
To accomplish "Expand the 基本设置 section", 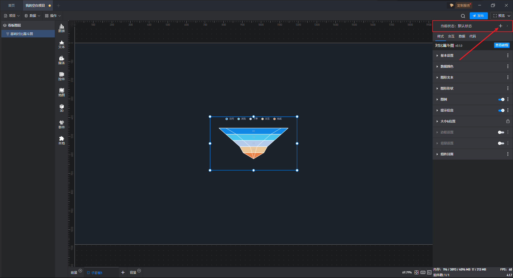I will [x=447, y=56].
